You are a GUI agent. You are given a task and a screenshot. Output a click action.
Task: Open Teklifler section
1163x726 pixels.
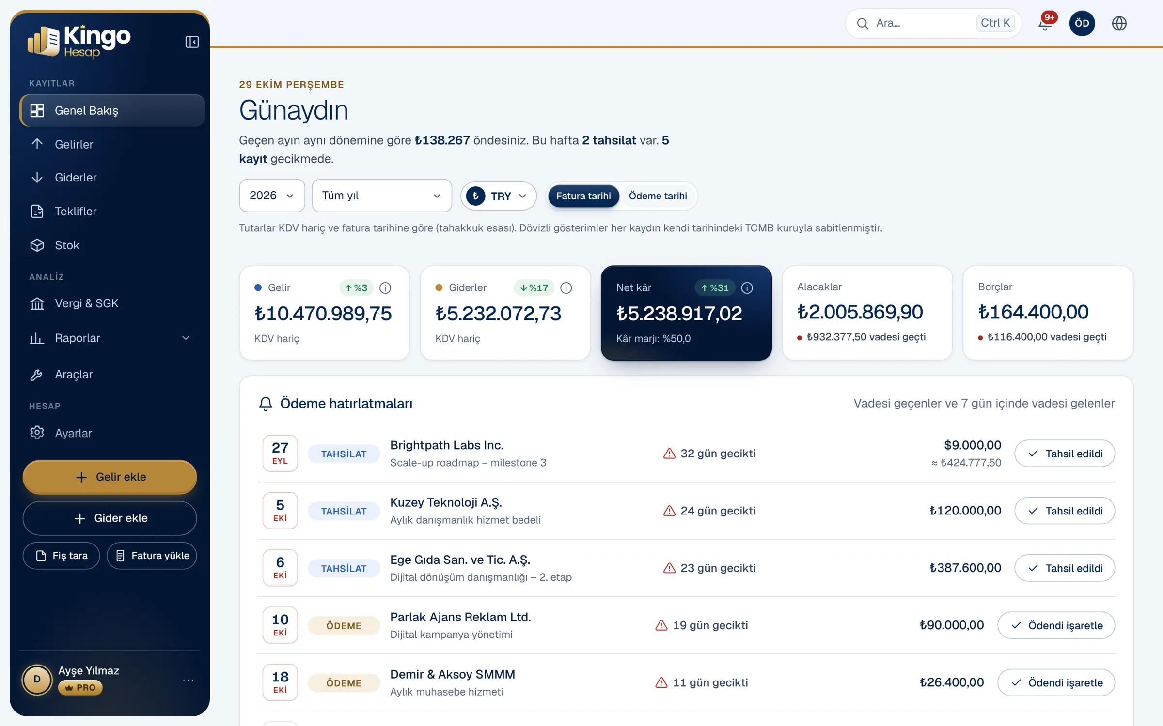point(112,212)
